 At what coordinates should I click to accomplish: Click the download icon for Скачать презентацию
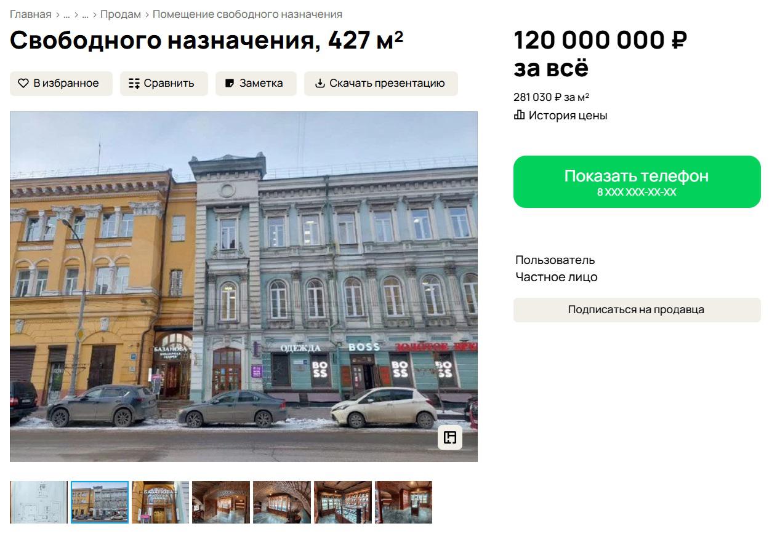320,83
